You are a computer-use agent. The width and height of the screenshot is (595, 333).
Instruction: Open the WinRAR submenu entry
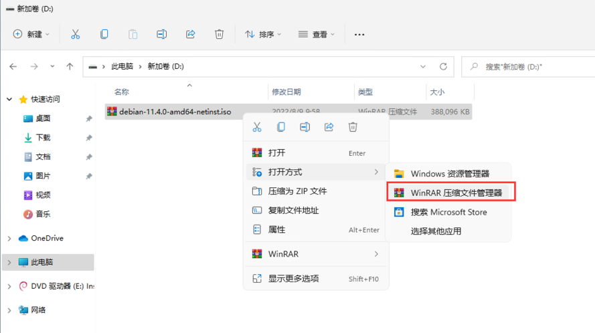(x=316, y=254)
